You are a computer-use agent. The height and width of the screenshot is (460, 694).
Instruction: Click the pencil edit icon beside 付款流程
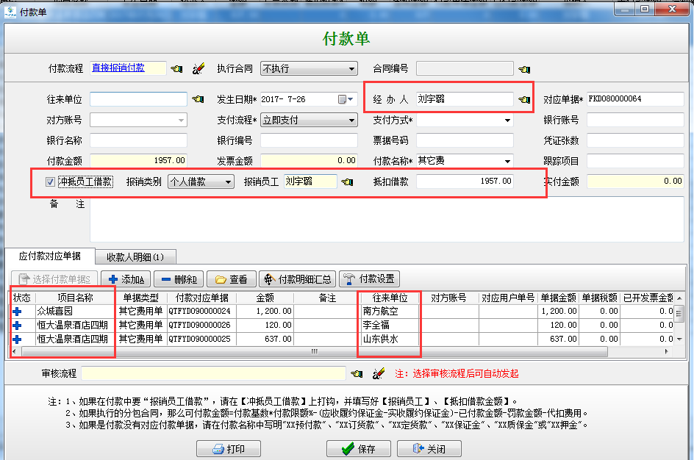click(x=198, y=68)
